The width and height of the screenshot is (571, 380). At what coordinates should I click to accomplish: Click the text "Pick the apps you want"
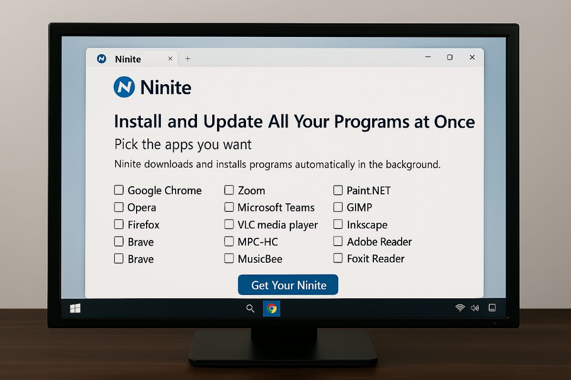183,144
